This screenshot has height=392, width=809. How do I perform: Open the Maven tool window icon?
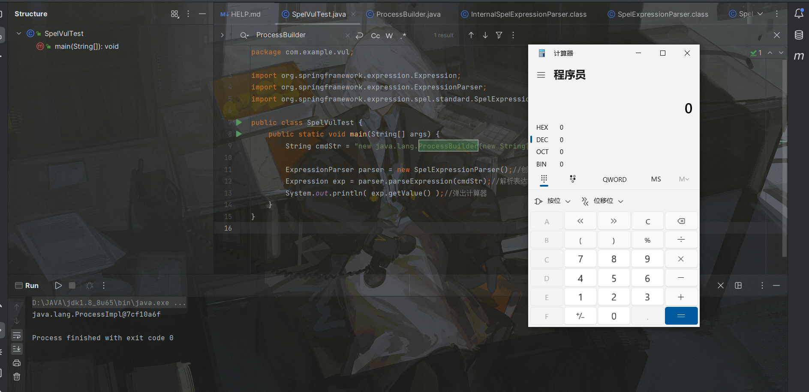click(799, 56)
